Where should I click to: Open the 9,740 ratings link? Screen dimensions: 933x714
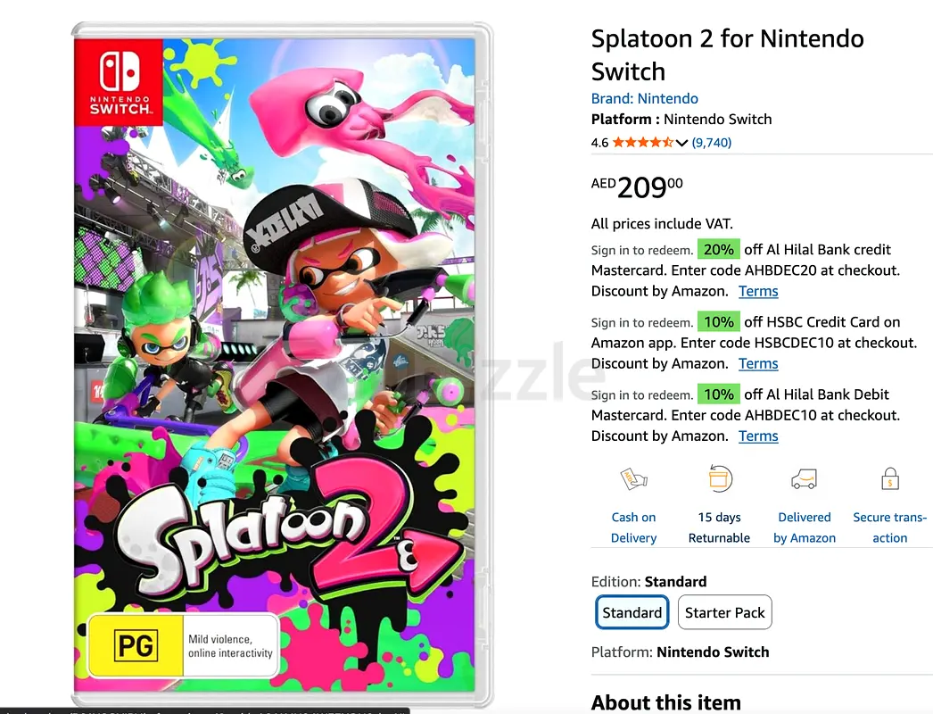point(712,143)
